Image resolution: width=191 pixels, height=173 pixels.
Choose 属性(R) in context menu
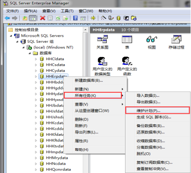[x=95, y=141]
